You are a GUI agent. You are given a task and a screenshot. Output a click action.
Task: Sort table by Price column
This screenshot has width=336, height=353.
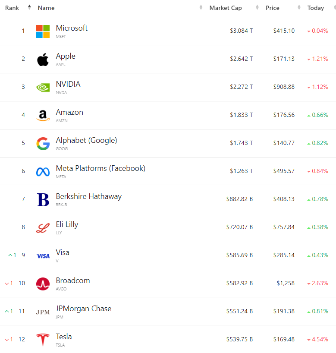pyautogui.click(x=273, y=8)
